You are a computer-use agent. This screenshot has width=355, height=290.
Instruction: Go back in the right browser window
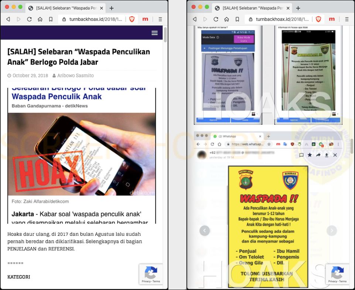[195, 19]
